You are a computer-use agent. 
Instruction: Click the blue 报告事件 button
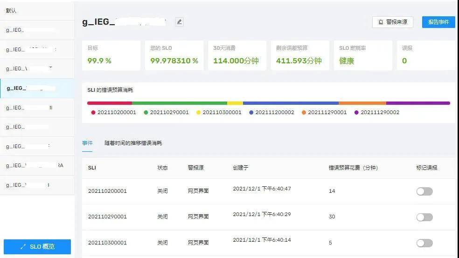(438, 22)
